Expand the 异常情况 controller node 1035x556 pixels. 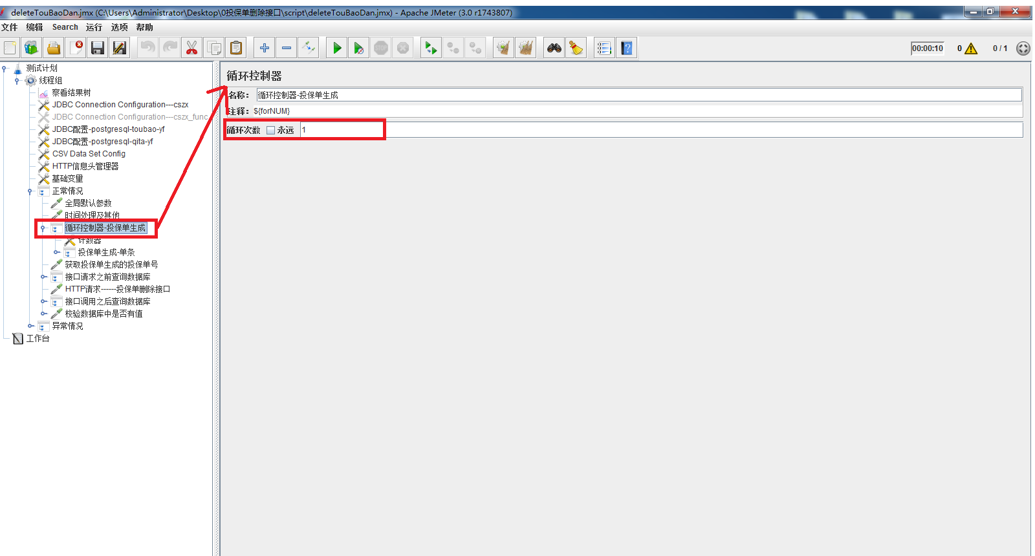pyautogui.click(x=30, y=326)
